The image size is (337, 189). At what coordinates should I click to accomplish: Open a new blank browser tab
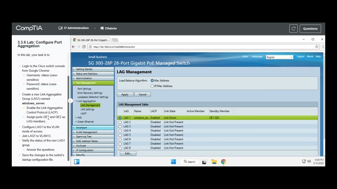tap(115, 40)
